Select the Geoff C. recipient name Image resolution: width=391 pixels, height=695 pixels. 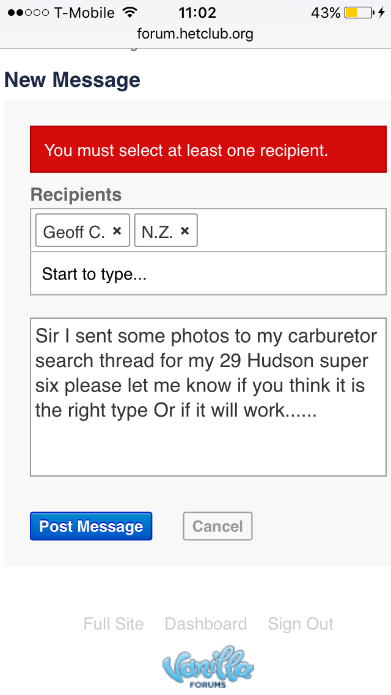click(x=74, y=232)
